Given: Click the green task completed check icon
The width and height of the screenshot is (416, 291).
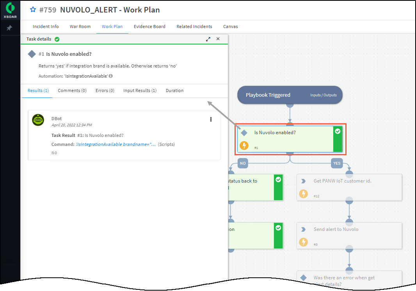Looking at the screenshot, I should pos(57,39).
